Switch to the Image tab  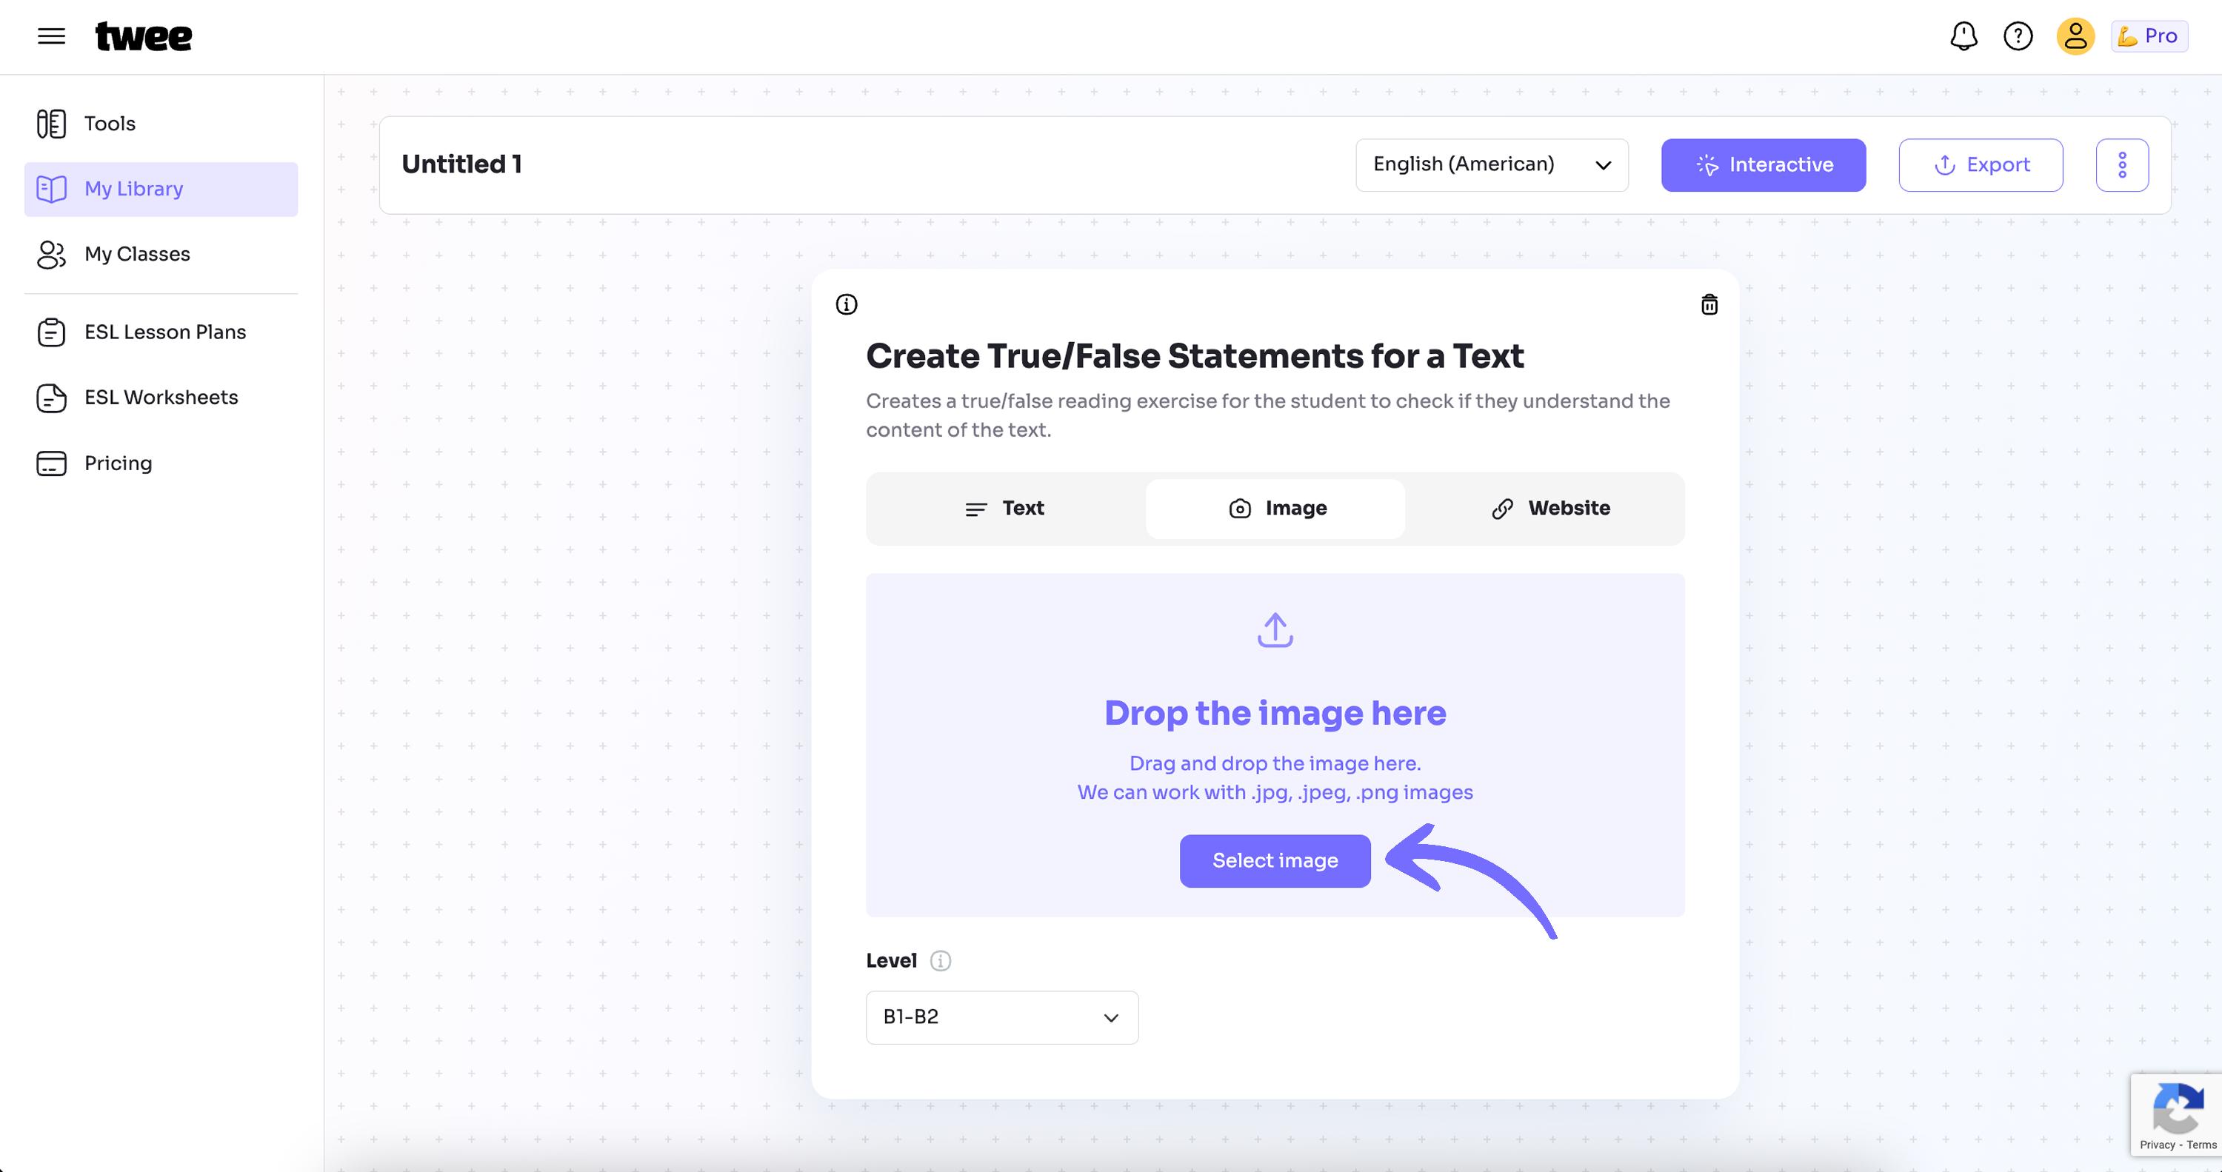[x=1275, y=509]
